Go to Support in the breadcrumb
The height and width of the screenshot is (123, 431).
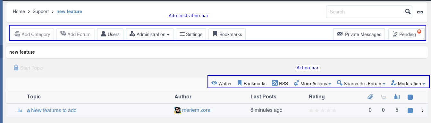coord(41,12)
